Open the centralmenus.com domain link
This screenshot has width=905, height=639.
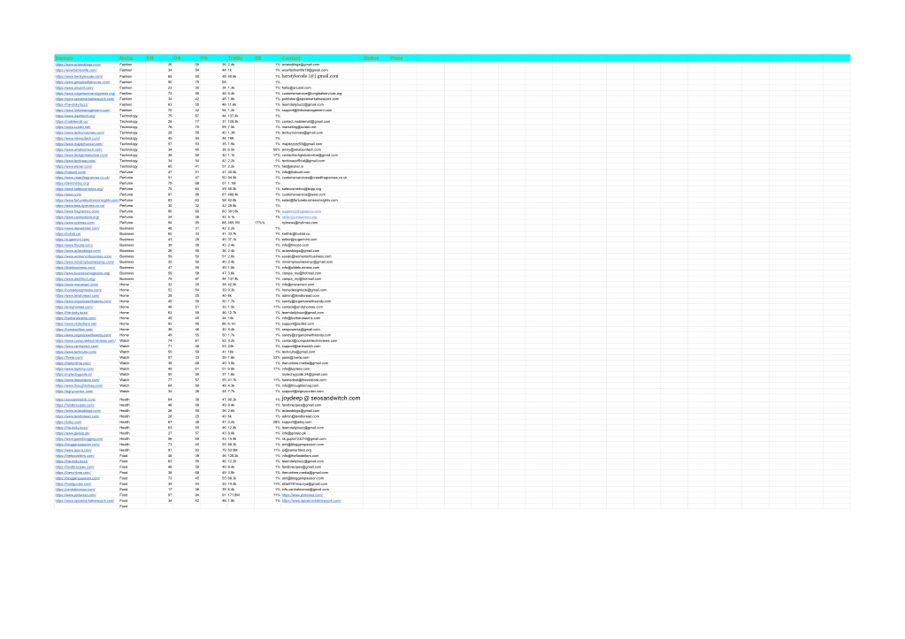pos(75,490)
